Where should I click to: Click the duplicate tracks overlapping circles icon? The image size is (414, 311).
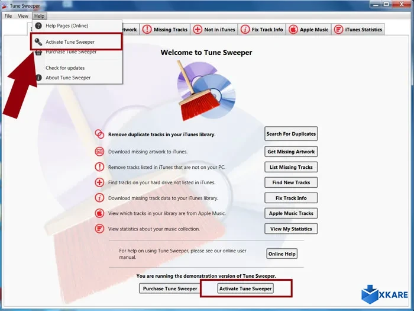click(99, 134)
